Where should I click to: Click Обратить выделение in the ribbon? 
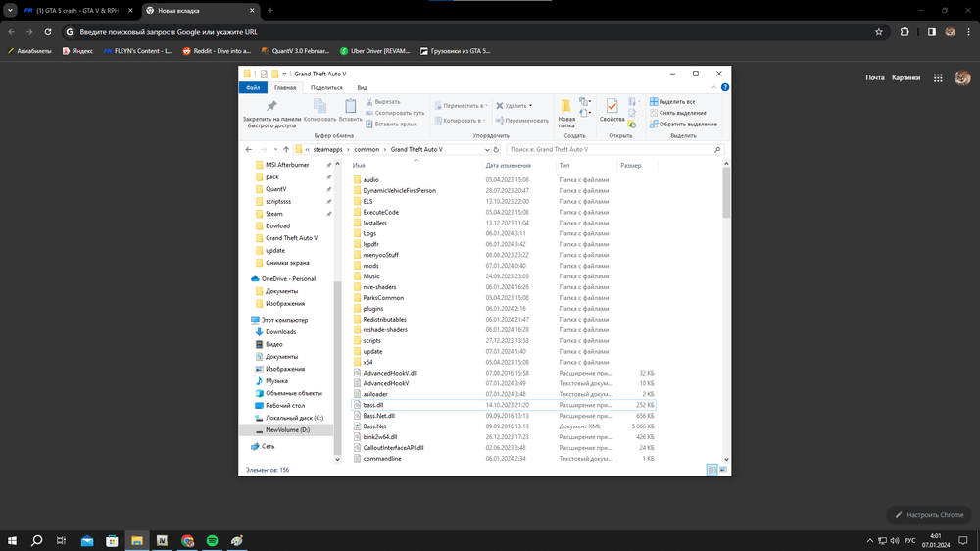coord(683,124)
